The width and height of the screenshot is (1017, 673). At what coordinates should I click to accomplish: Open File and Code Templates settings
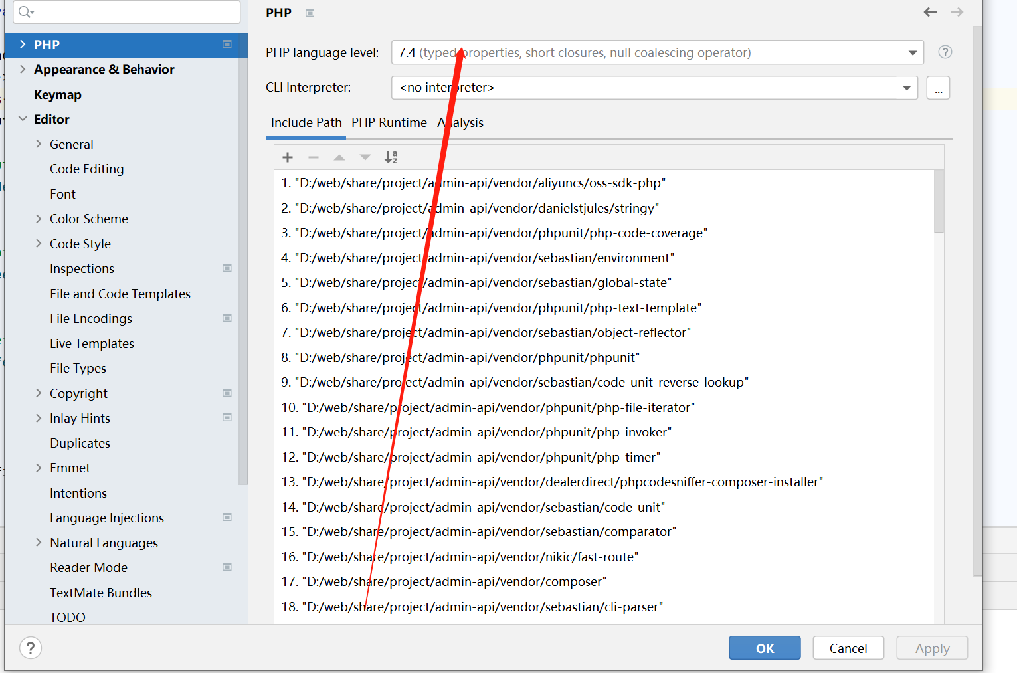pos(120,294)
